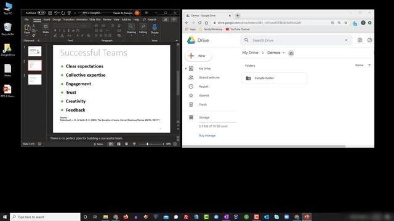Click the Search Drive field
This screenshot has height=221, width=394.
tap(296, 40)
